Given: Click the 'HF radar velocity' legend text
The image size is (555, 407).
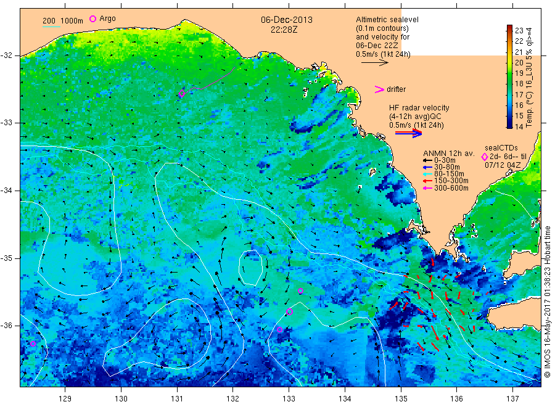Looking at the screenshot, I should coord(419,107).
